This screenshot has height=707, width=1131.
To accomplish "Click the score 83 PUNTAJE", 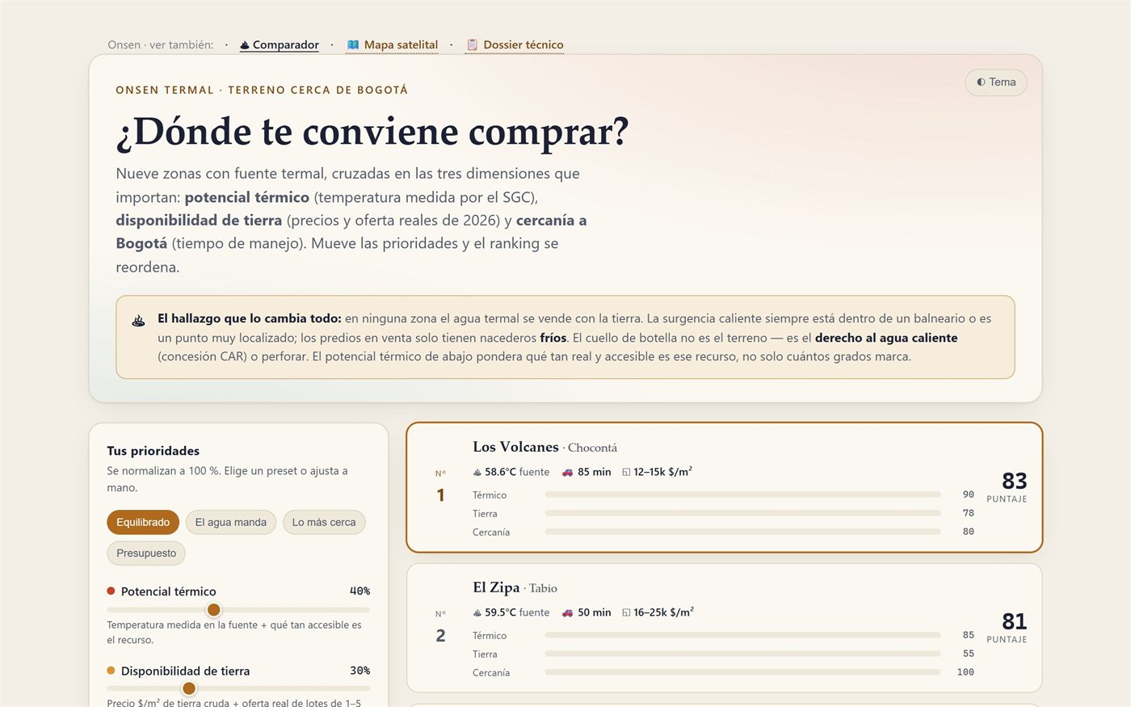I will tap(1007, 487).
